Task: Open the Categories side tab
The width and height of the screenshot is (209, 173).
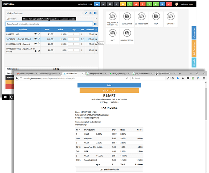Action: pyautogui.click(x=194, y=33)
